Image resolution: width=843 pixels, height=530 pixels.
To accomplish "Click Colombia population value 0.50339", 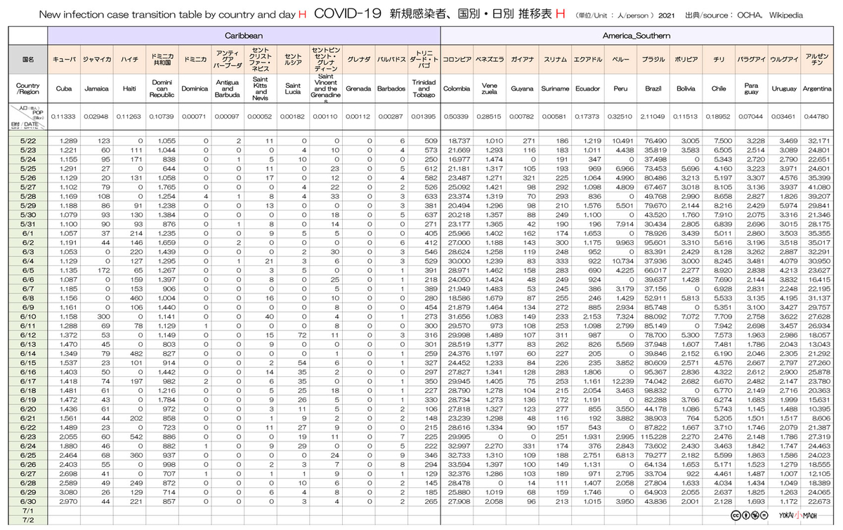I will [457, 117].
